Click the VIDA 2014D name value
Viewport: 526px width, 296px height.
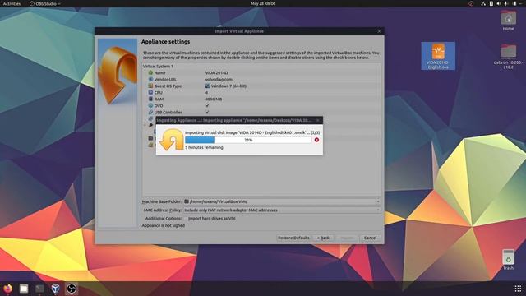pyautogui.click(x=217, y=72)
